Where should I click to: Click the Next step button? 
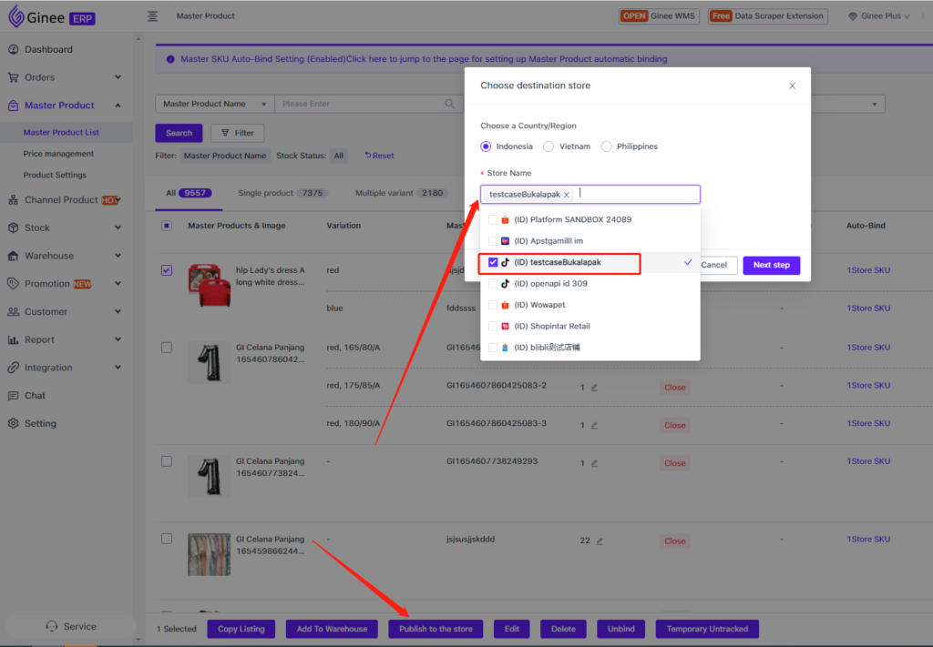point(771,265)
